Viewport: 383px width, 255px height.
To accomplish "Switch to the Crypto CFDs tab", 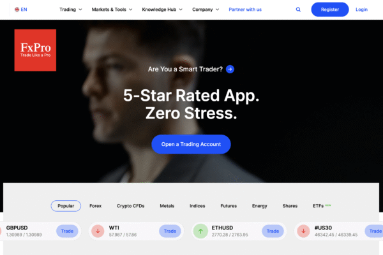I will point(130,206).
